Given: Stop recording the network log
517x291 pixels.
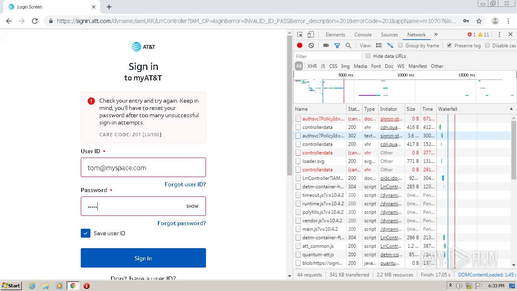Looking at the screenshot, I should [300, 46].
